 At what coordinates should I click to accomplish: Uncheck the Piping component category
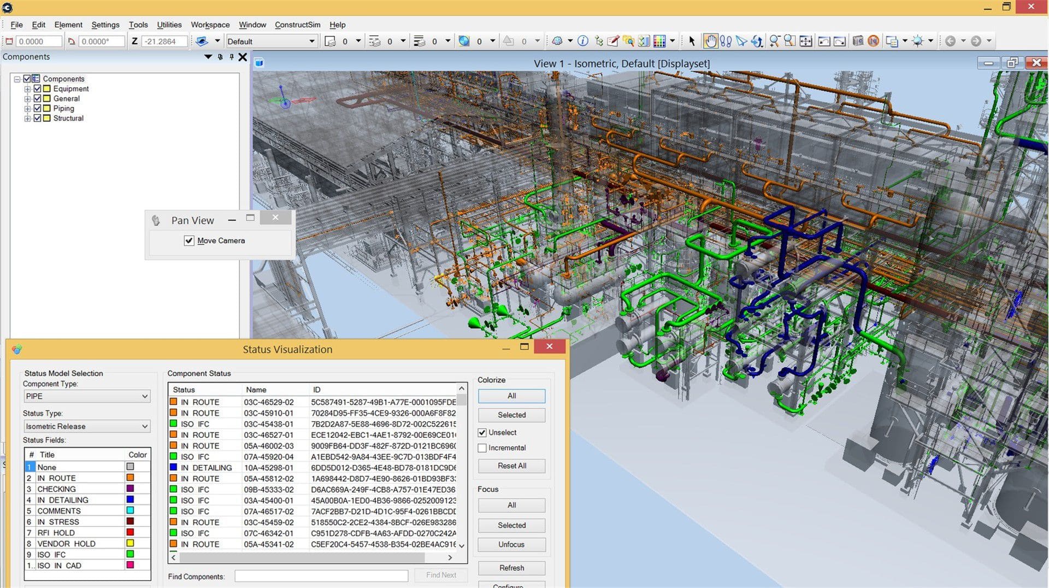tap(37, 108)
